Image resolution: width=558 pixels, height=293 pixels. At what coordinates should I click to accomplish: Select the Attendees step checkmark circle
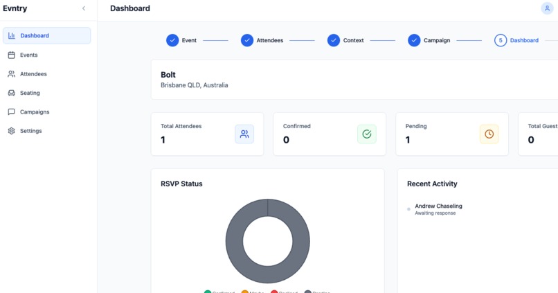click(247, 40)
